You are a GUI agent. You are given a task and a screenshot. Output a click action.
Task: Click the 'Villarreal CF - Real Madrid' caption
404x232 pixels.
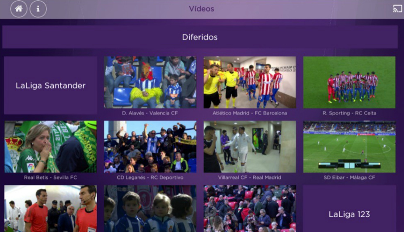250,178
